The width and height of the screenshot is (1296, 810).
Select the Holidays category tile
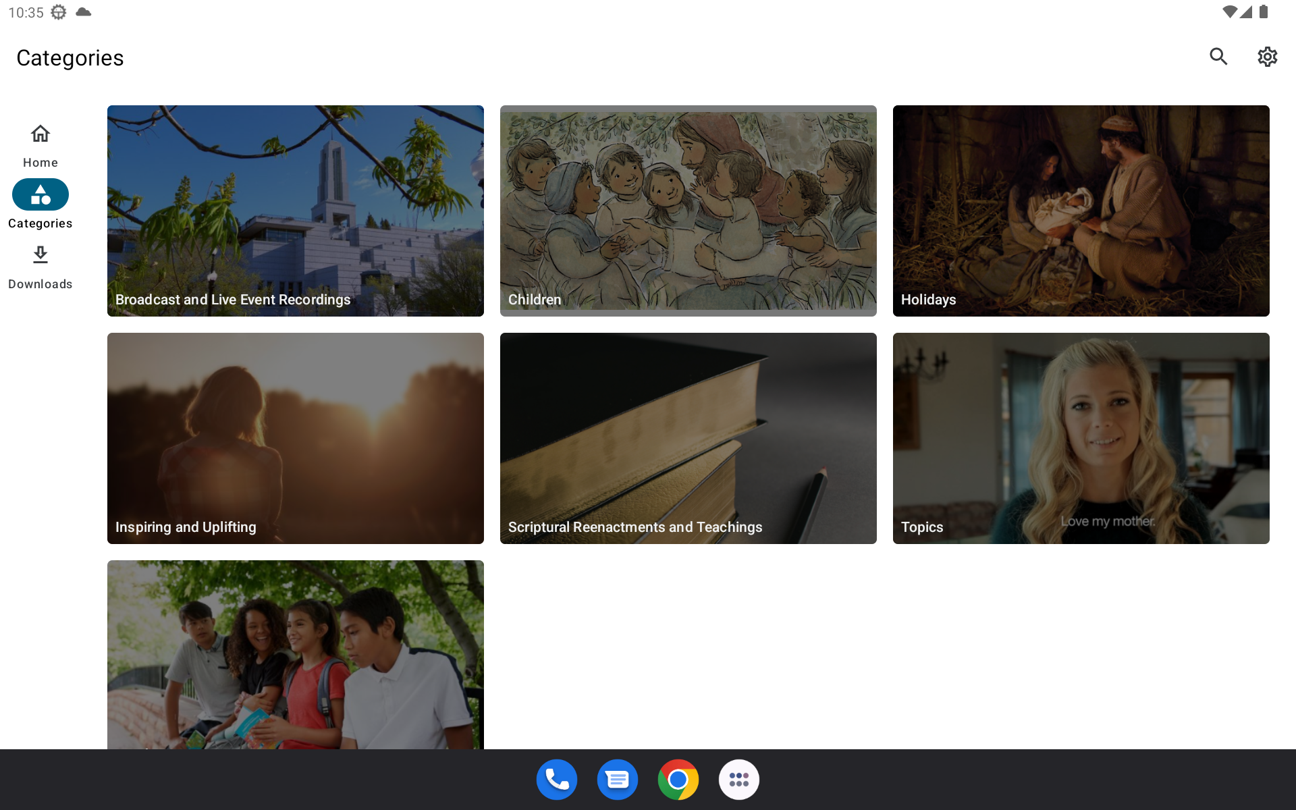coord(1081,211)
